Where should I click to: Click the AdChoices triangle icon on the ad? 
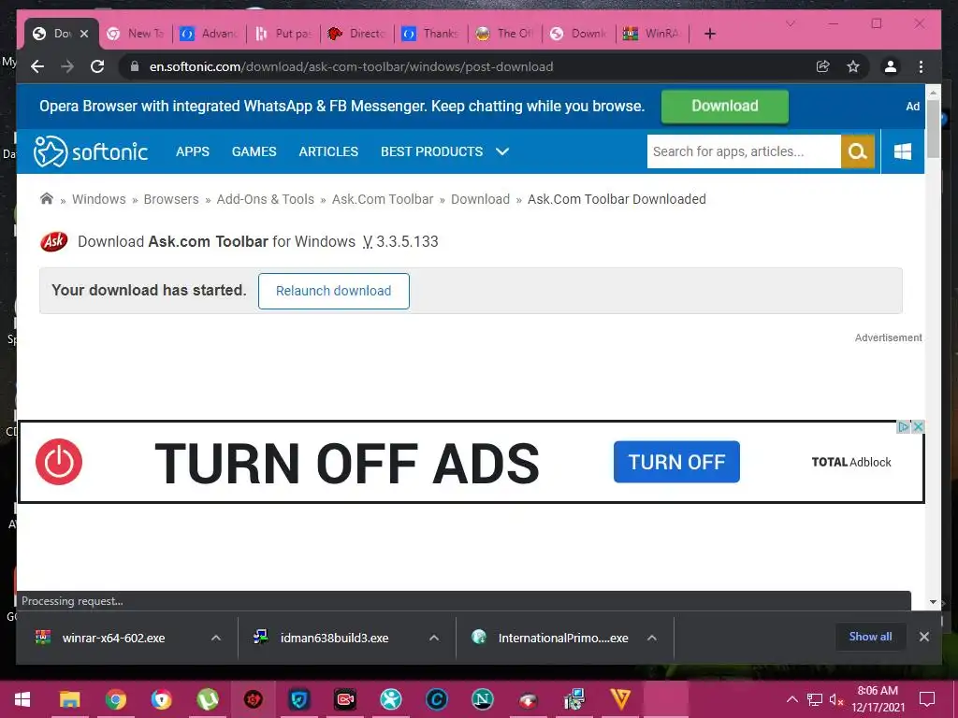(x=903, y=426)
